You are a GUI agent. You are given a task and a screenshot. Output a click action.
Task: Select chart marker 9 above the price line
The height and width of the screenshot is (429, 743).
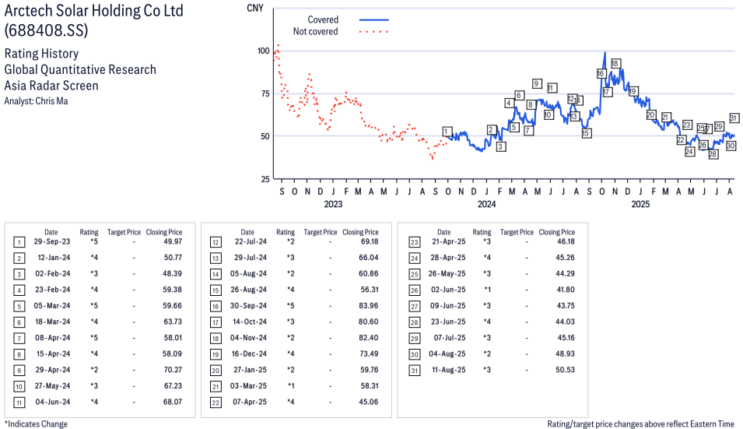tap(537, 83)
